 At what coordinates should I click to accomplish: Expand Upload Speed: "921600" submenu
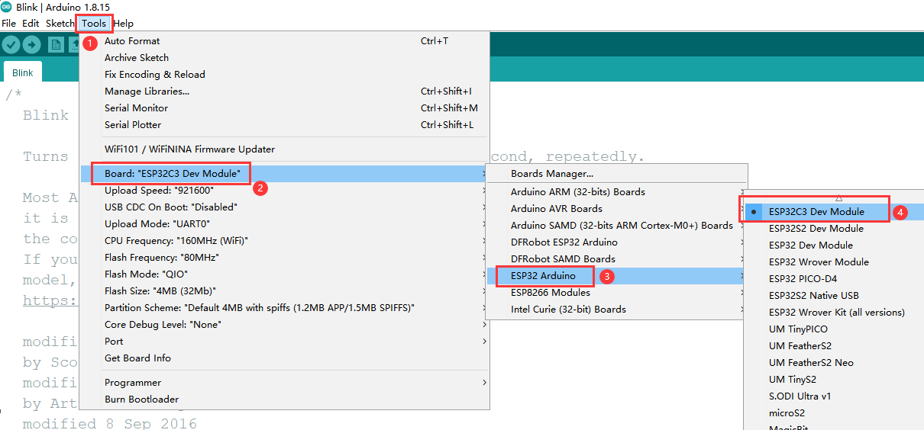(x=283, y=191)
